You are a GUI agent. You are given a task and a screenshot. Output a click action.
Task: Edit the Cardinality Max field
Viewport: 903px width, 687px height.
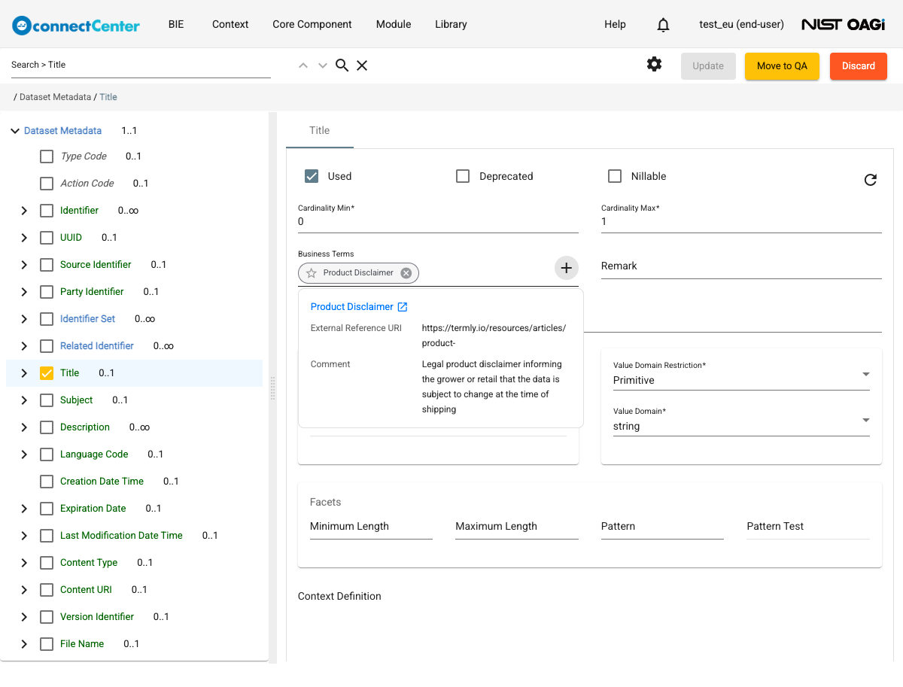click(x=741, y=222)
